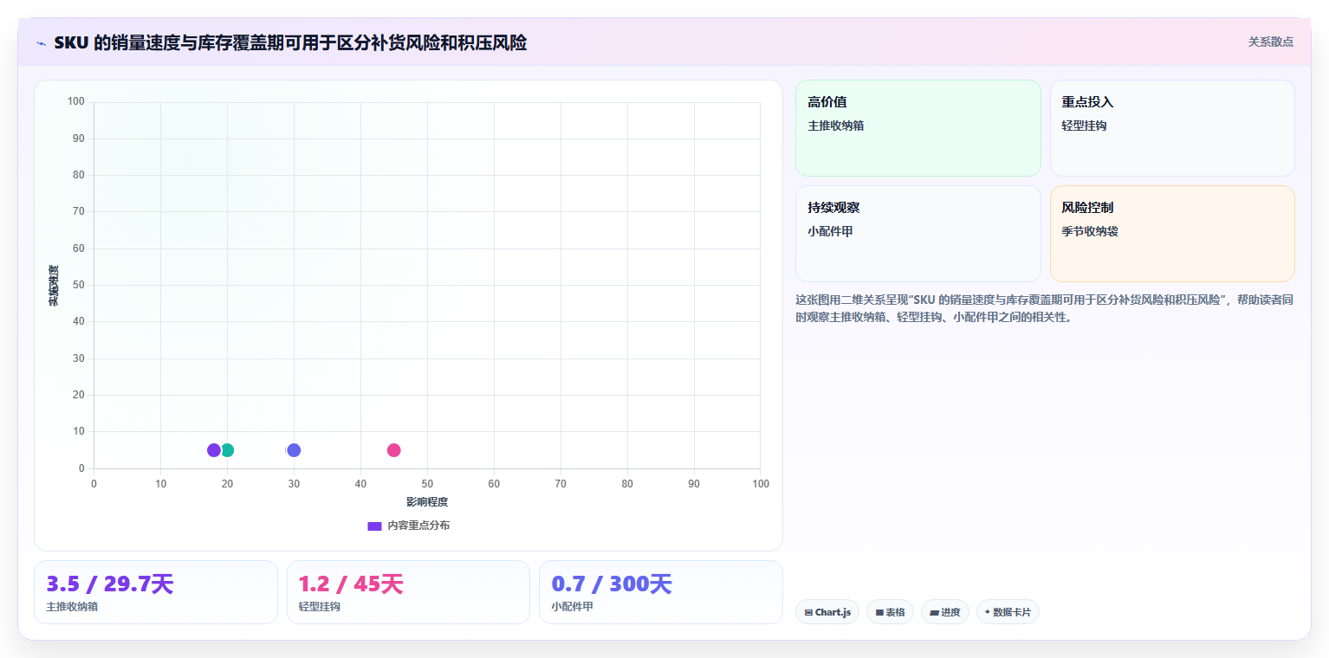This screenshot has width=1329, height=658.
Task: Click the 3.5 / 29.7天 metric value
Action: [110, 584]
